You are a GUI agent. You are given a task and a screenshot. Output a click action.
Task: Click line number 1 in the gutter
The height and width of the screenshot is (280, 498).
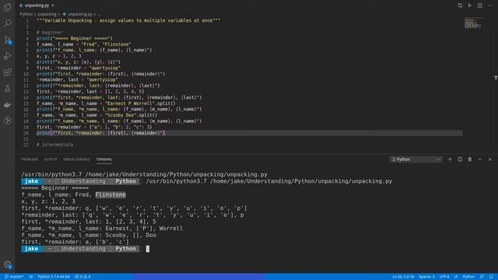pyautogui.click(x=27, y=21)
